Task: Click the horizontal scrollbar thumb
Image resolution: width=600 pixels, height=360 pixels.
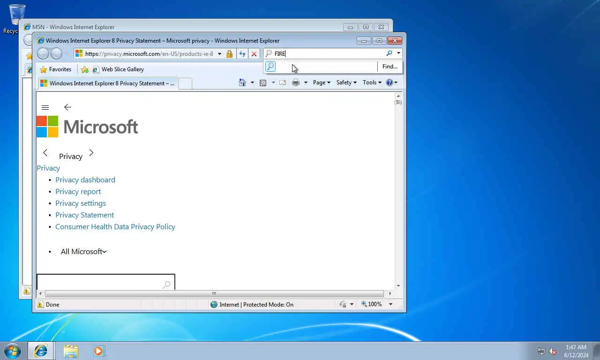Action: (x=214, y=294)
